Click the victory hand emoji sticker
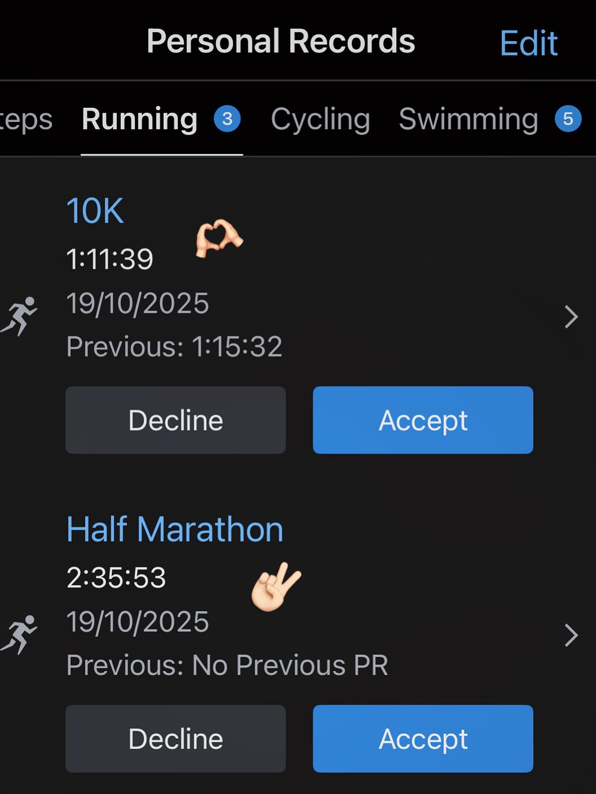Screen dimensions: 596x794 coord(276,587)
